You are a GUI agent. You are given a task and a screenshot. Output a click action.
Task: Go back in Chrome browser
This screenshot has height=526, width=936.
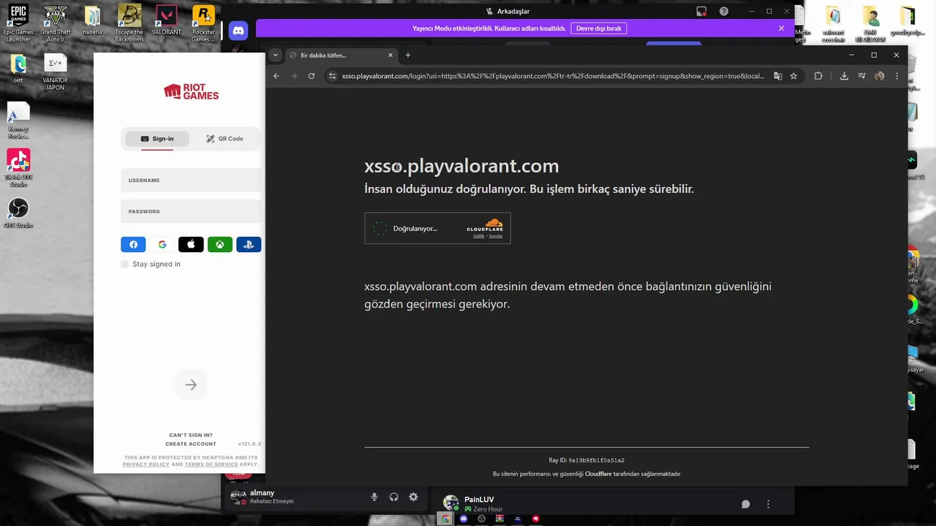(276, 76)
